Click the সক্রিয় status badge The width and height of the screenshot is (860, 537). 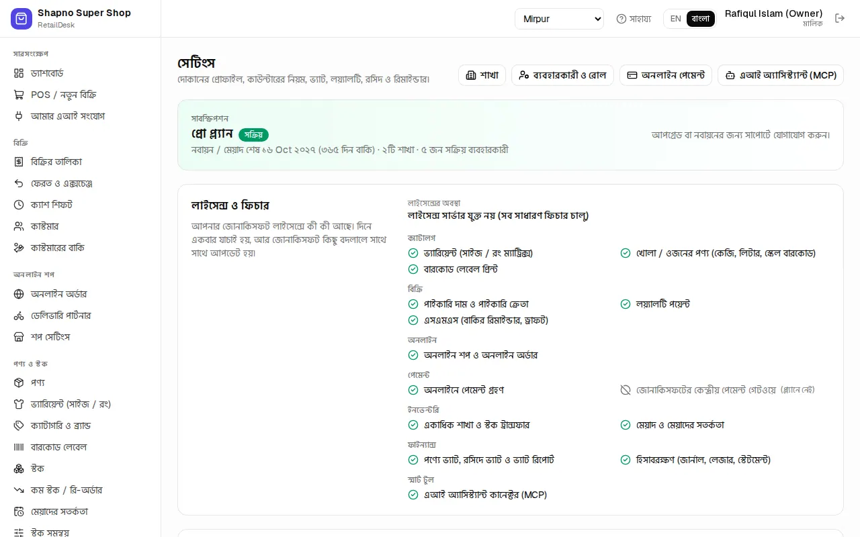coord(253,134)
